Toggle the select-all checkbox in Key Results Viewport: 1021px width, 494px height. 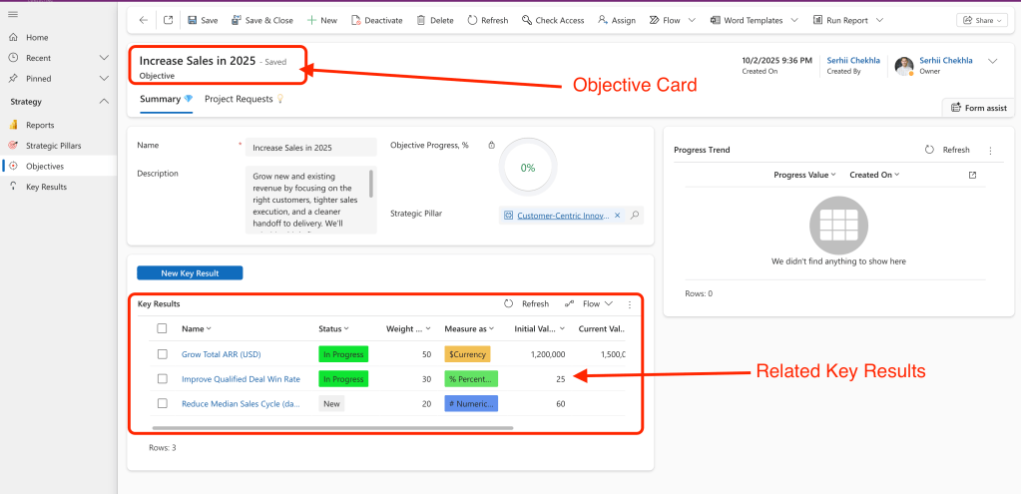(162, 328)
